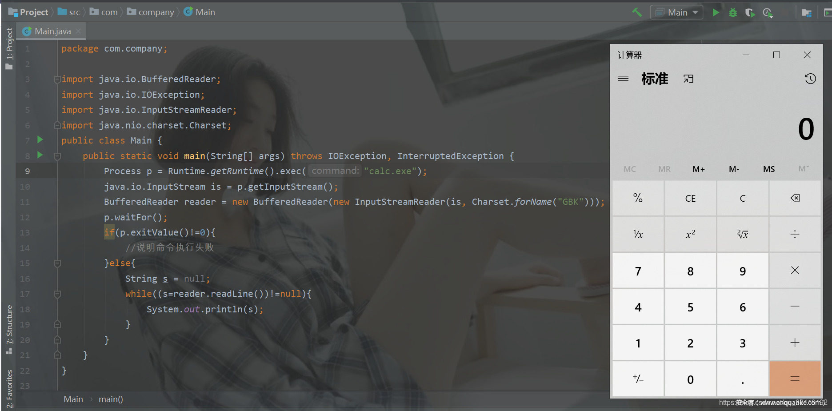This screenshot has width=832, height=411.
Task: Open calculator history clock icon
Action: click(810, 79)
